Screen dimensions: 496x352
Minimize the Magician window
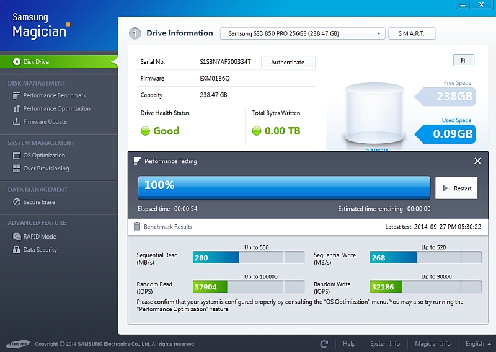coord(463,4)
